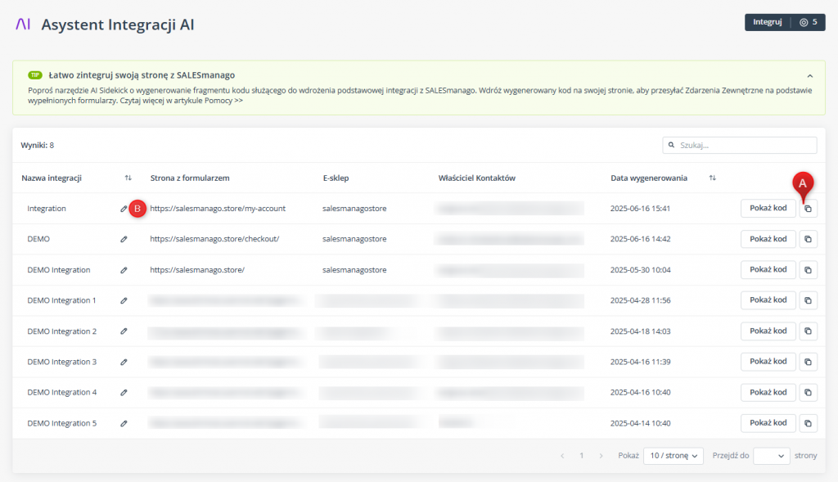Click the credits counter showing 5

coord(808,22)
